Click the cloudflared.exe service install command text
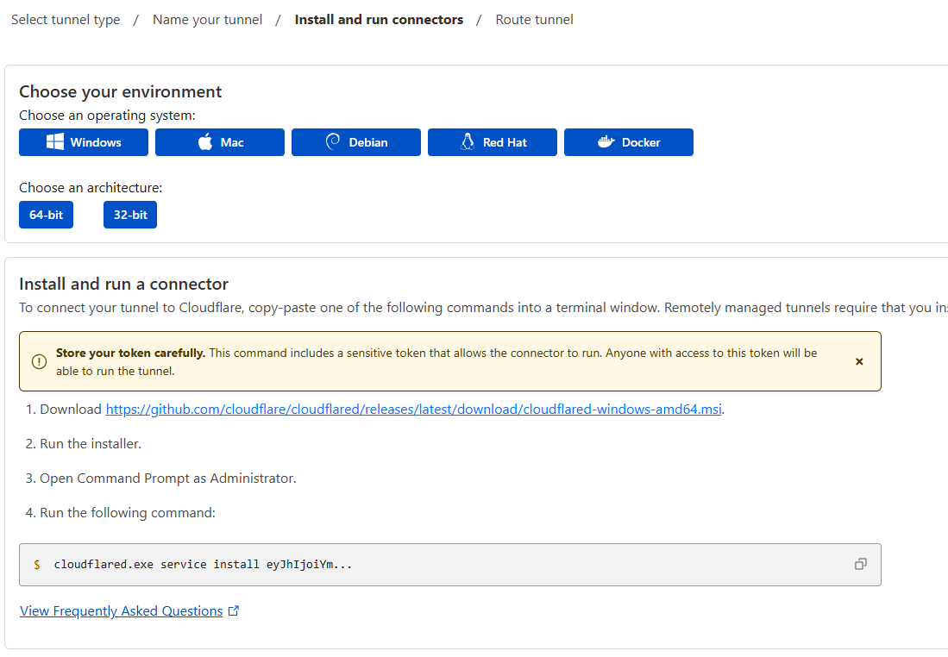Screen dimensions: 948x657 pyautogui.click(x=203, y=565)
